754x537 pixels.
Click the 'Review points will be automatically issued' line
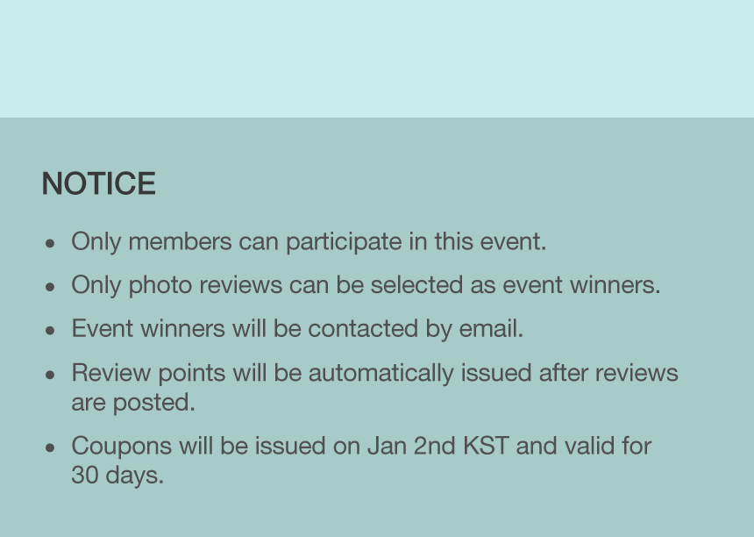pyautogui.click(x=374, y=373)
